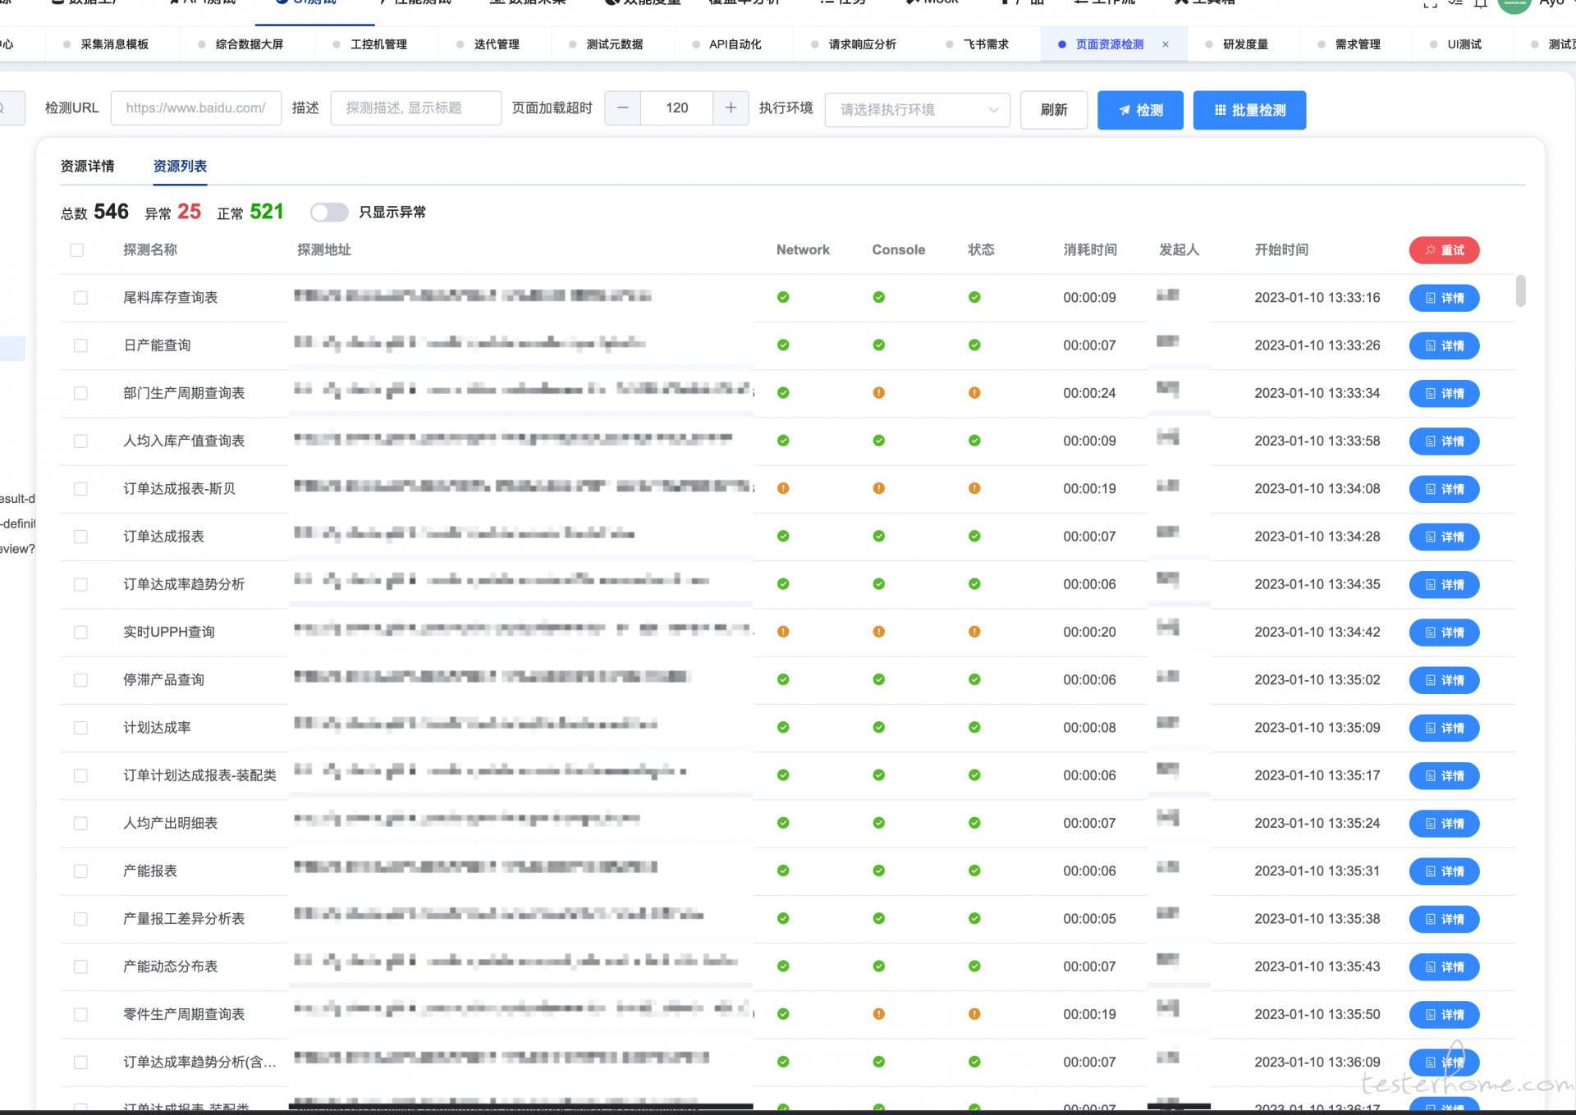Open 详情 for 订单达成率趋势分析 row

tap(1444, 585)
